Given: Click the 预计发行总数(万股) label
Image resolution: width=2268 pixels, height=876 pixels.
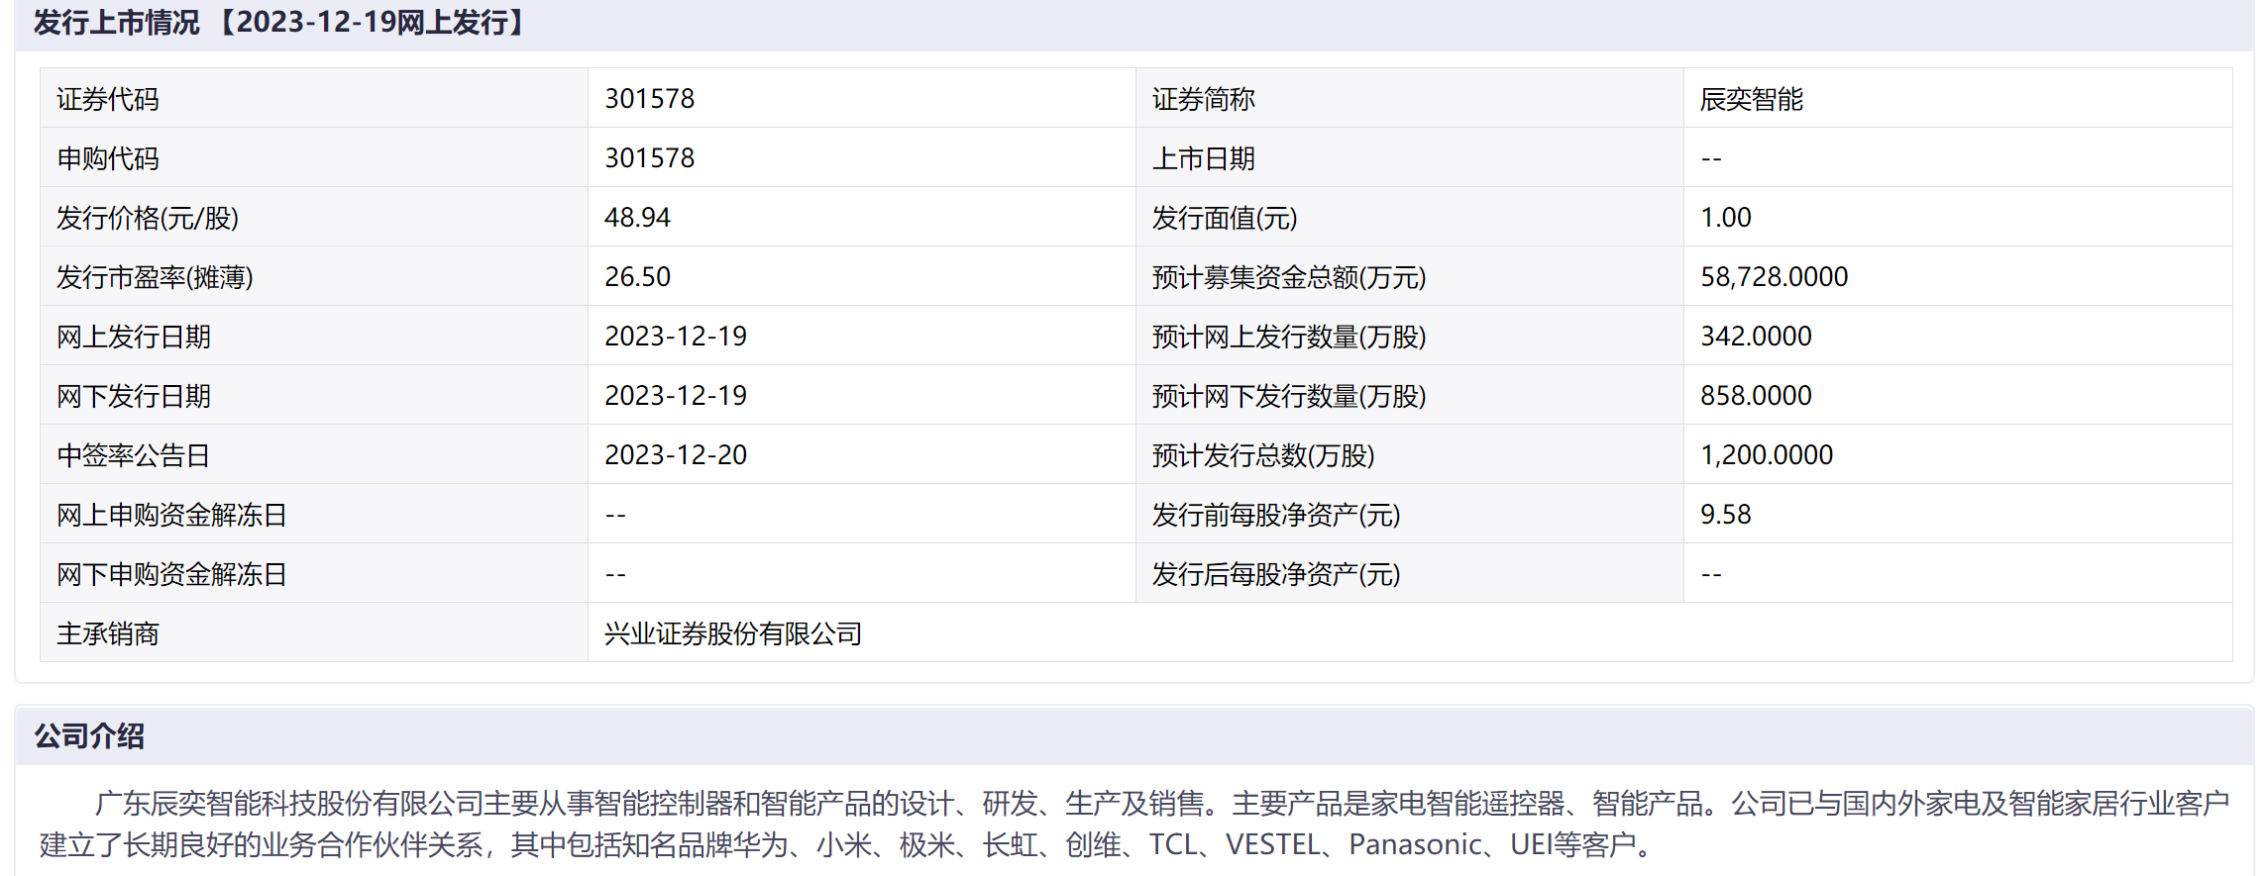Looking at the screenshot, I should [x=1263, y=455].
